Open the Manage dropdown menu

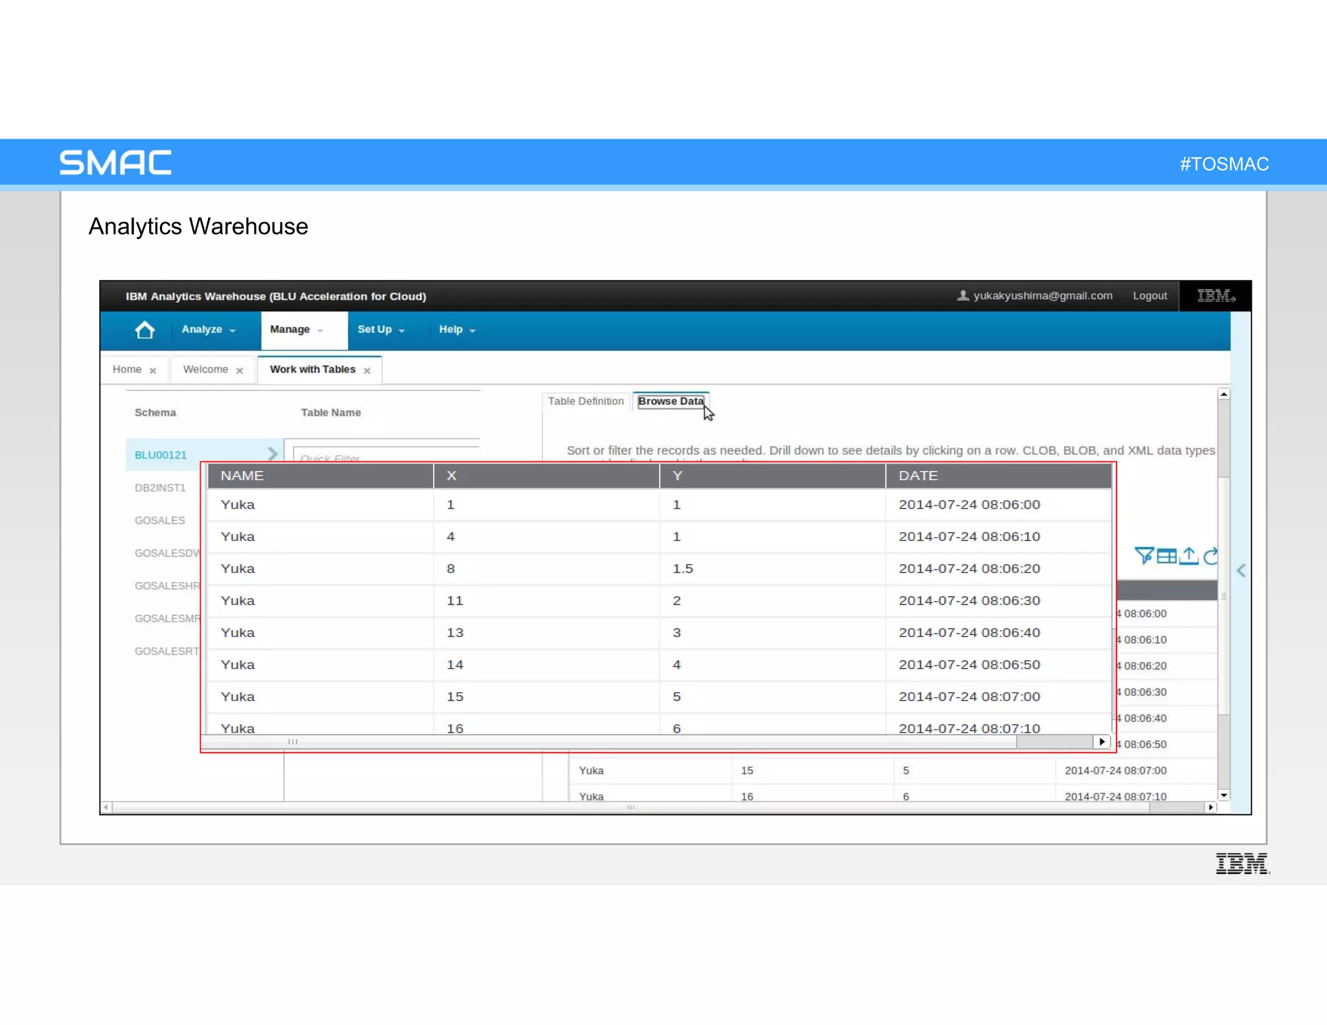tap(304, 330)
